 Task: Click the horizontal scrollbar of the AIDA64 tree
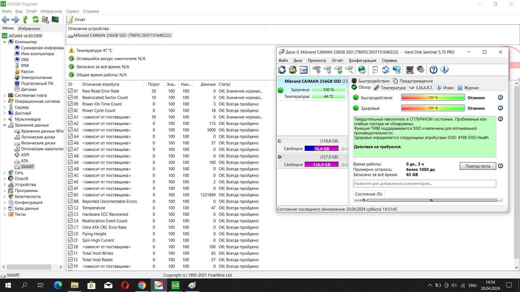point(32,267)
